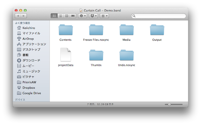
Task: Click the '7 項目、32.28 GB 空き' status text
Action: (100, 104)
